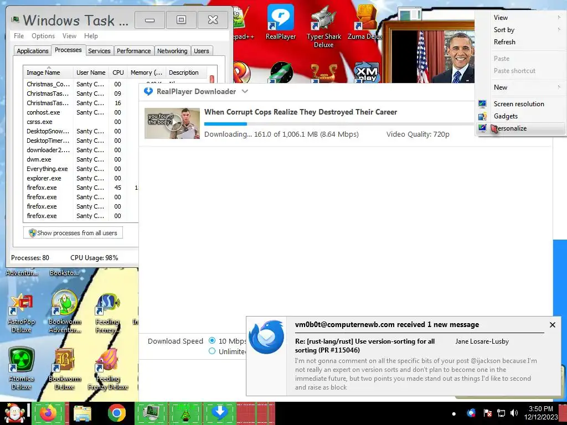567x425 pixels.
Task: Open Bookworm Deluxe desktop shortcut
Action: point(65,369)
